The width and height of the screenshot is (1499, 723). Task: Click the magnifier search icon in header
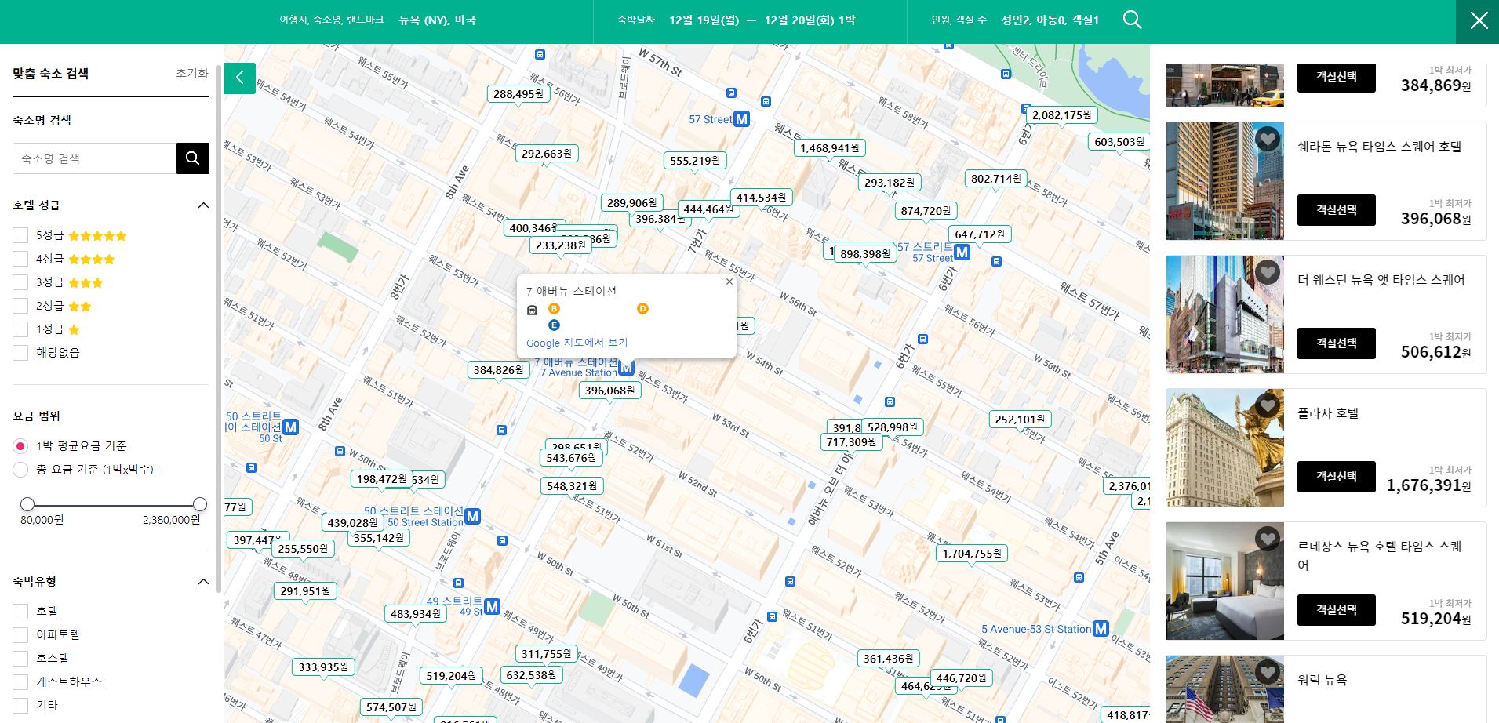1132,20
